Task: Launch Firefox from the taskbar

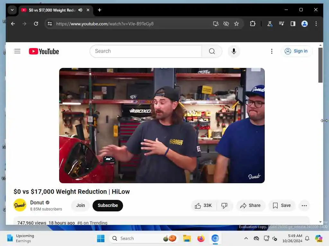Action: tap(201, 238)
